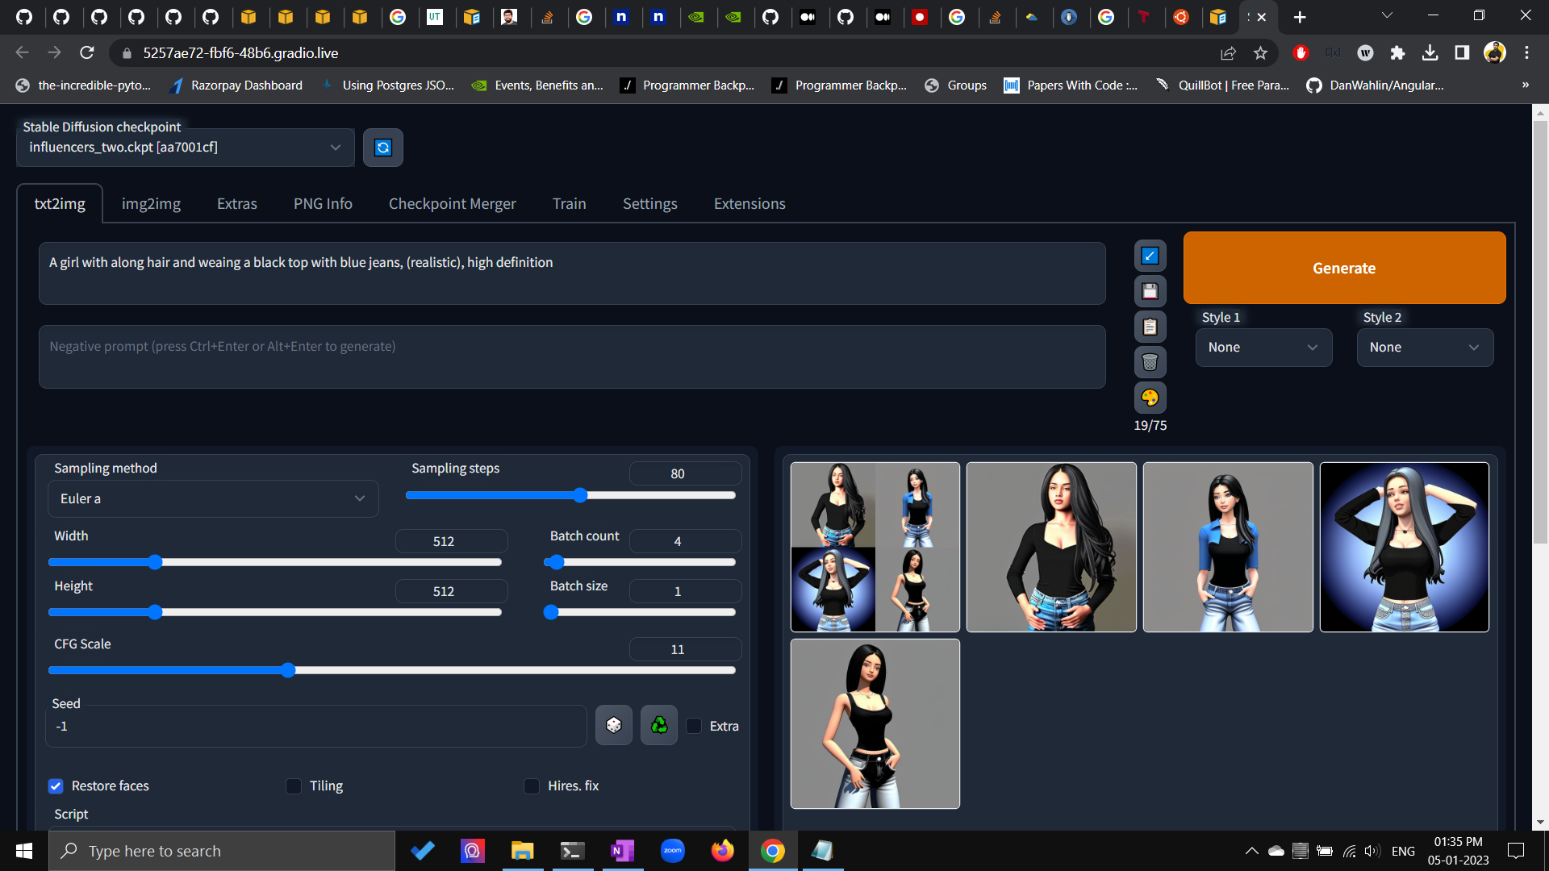Open the QuillBot bookmark

pyautogui.click(x=1223, y=85)
